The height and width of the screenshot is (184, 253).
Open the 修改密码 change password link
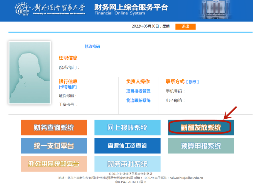(92, 47)
